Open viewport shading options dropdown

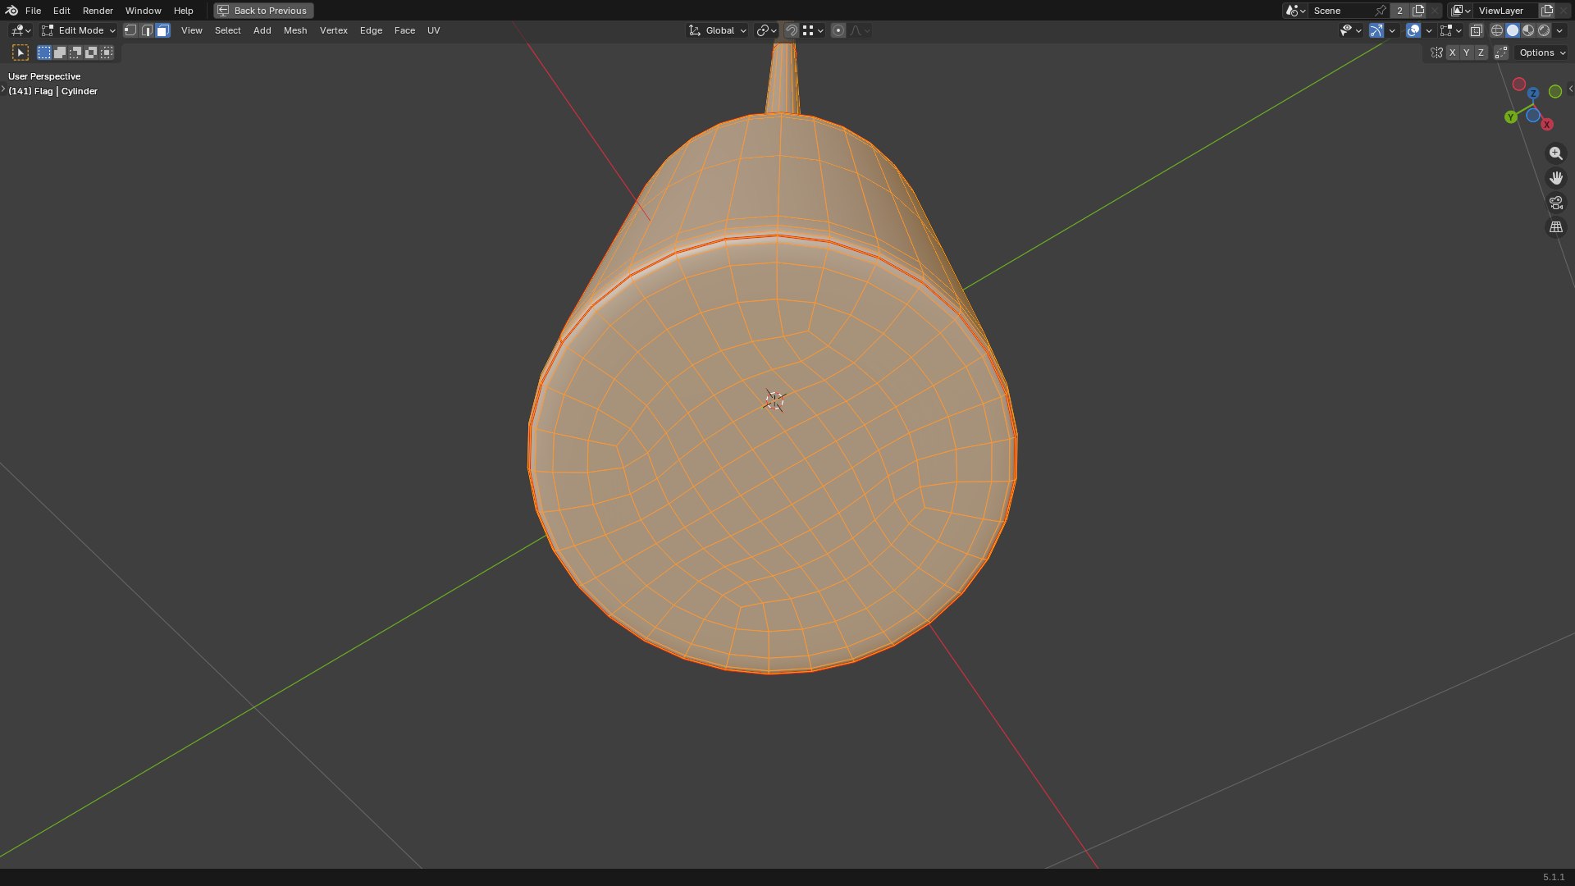point(1559,30)
